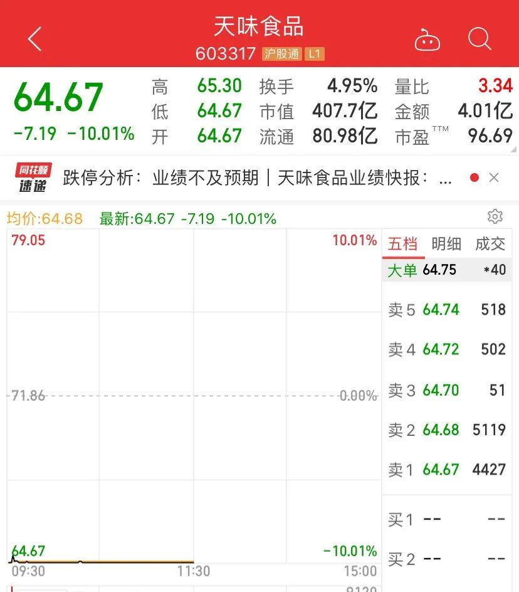This screenshot has height=592, width=519.
Task: Tap the red dot in news banner
Action: 474,178
